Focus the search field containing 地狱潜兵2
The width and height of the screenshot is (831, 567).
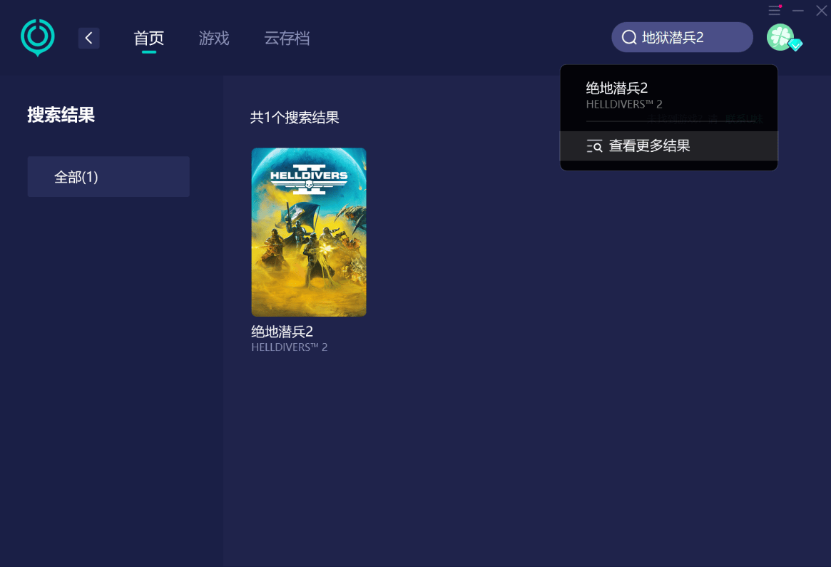coord(682,37)
